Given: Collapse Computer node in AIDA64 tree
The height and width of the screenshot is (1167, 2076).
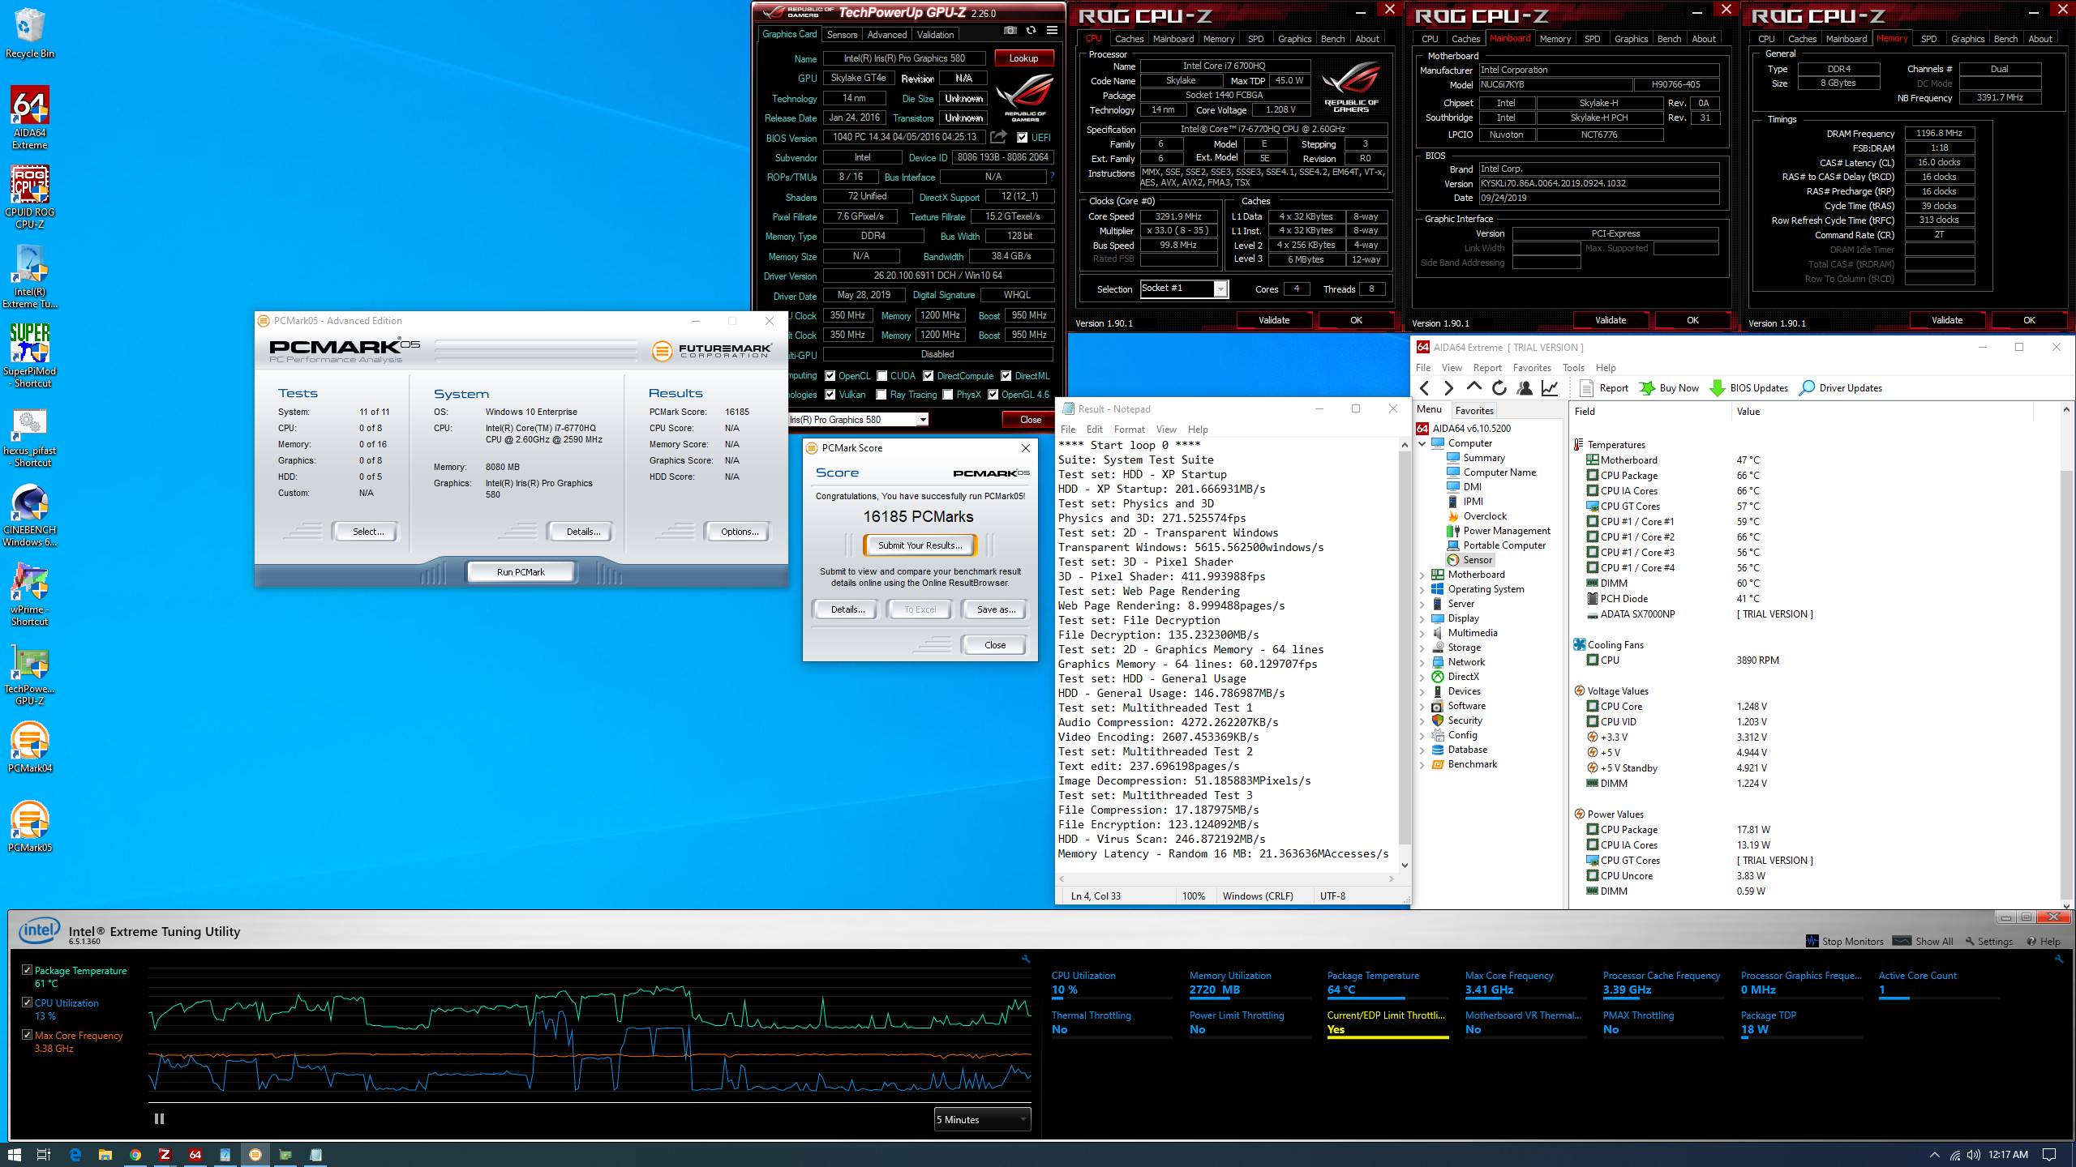Looking at the screenshot, I should point(1422,443).
